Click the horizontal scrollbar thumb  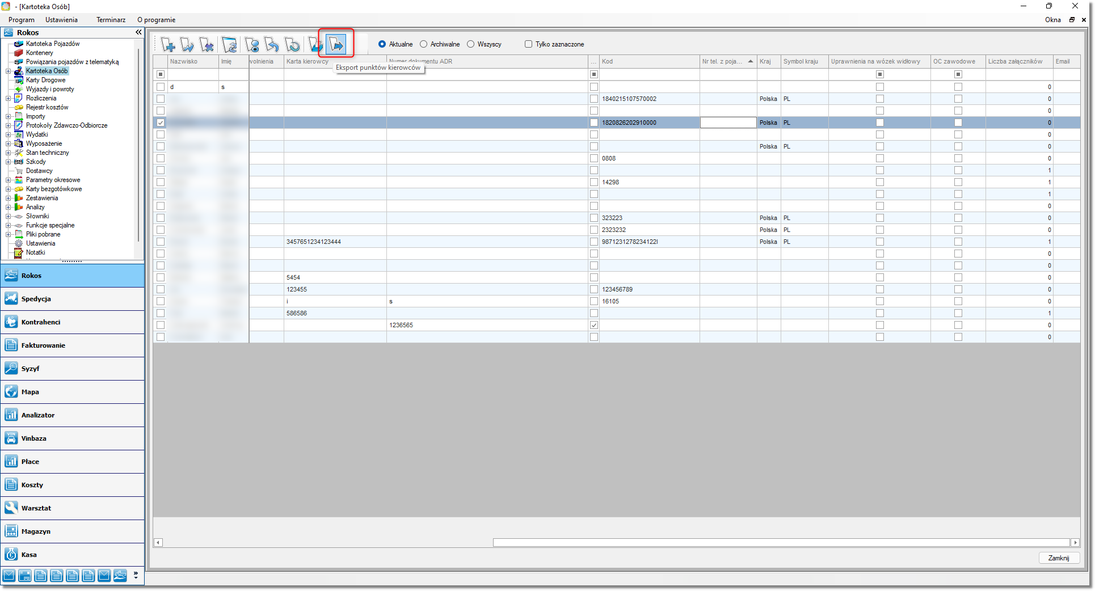click(781, 543)
